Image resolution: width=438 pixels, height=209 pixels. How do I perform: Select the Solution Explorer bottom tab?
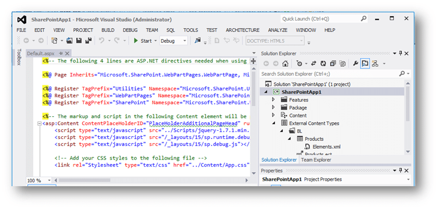click(279, 160)
